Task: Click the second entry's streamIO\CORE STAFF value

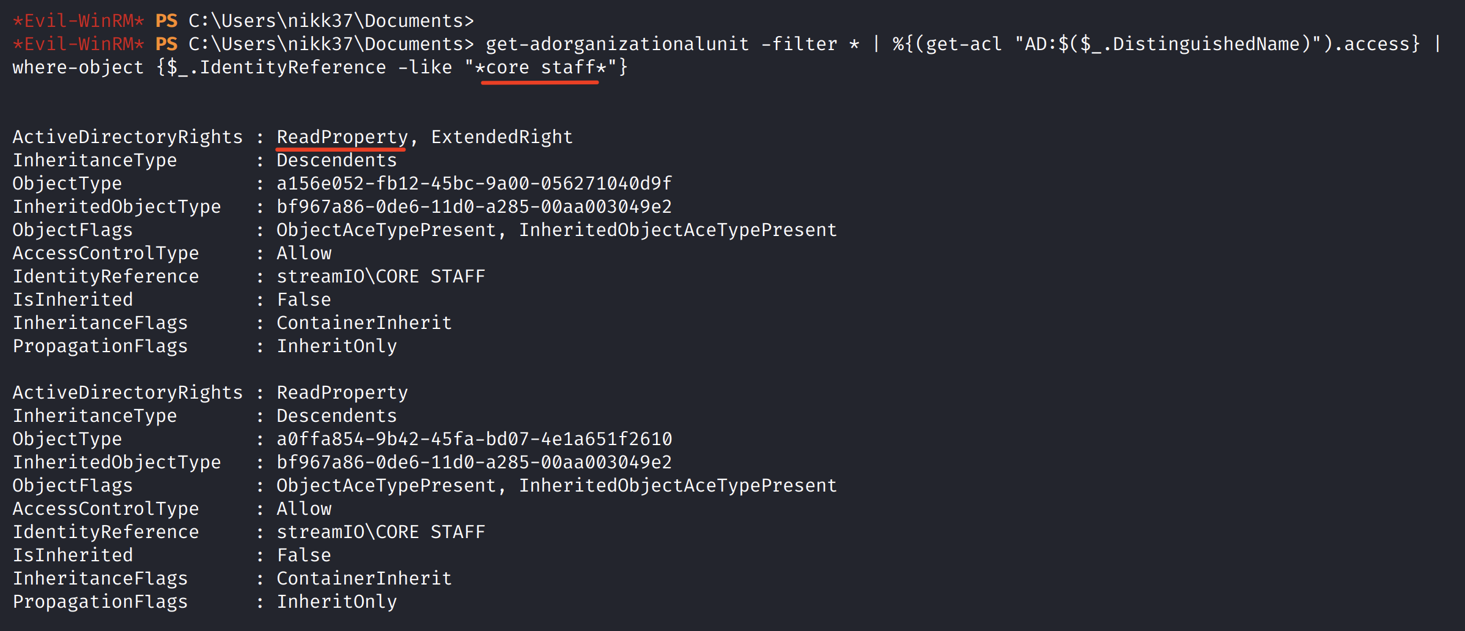Action: 380,532
